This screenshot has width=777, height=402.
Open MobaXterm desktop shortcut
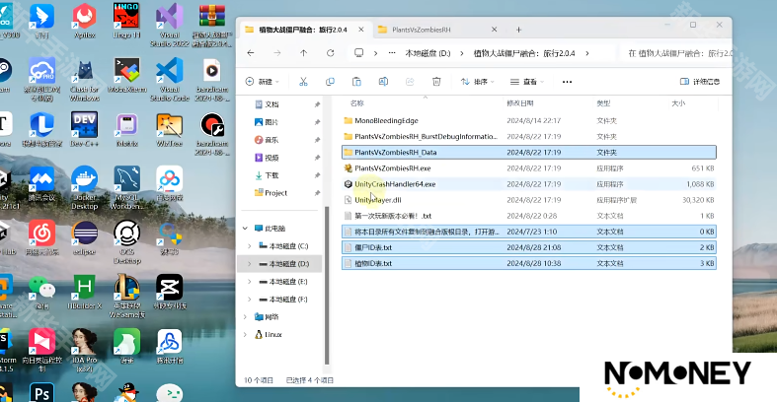tap(126, 75)
